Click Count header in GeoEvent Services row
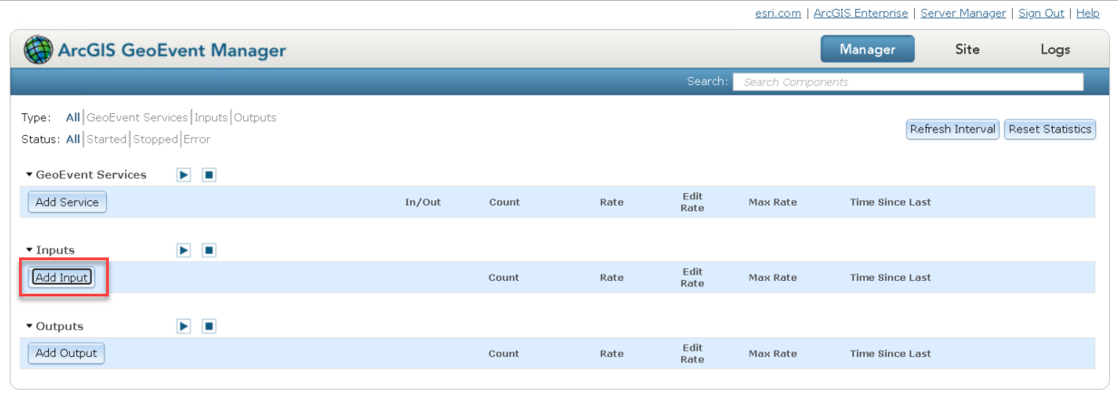This screenshot has width=1118, height=407. [x=504, y=202]
